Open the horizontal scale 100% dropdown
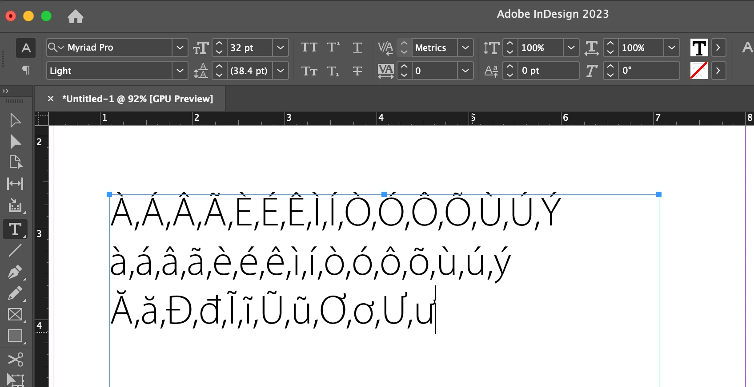Screen dimensions: 754x387 point(672,47)
